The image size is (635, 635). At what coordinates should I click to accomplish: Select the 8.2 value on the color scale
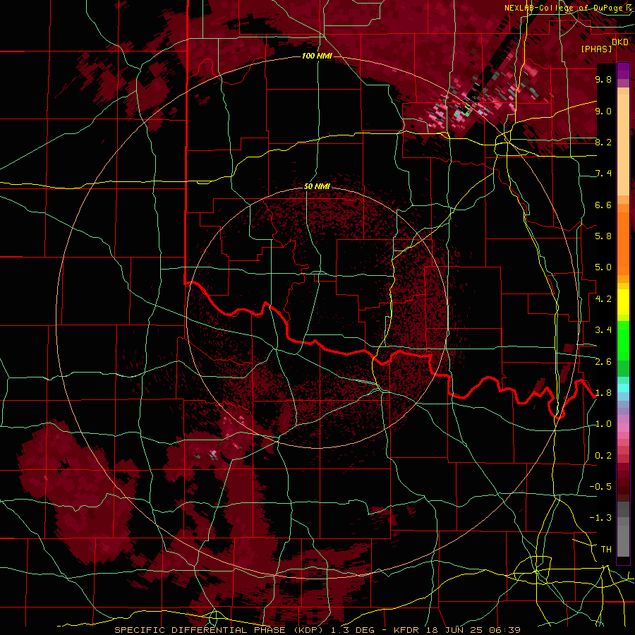coord(603,142)
